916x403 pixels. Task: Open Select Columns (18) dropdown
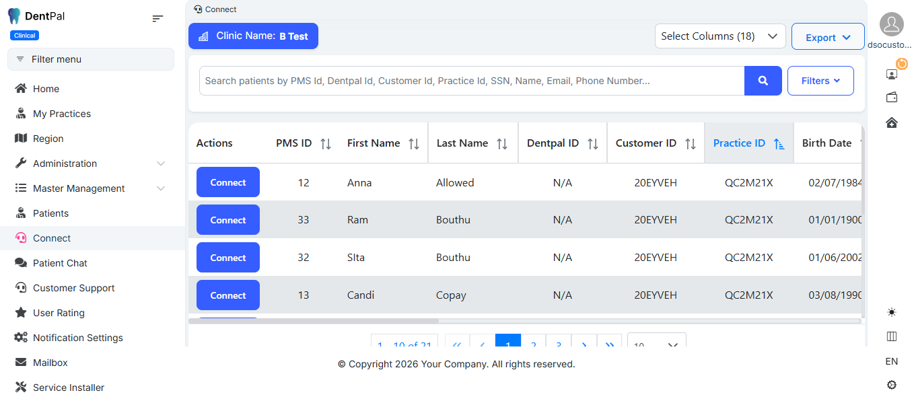click(x=719, y=36)
